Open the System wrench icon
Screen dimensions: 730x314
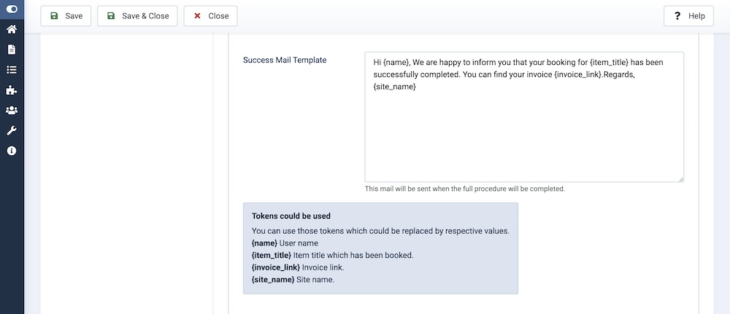coord(12,130)
